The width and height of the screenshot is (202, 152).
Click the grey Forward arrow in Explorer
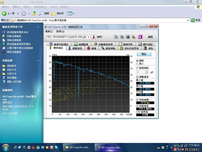click(24, 13)
